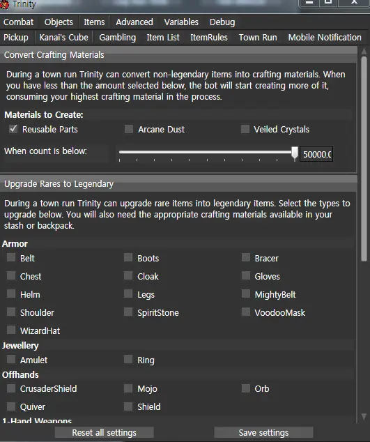Enable the Quiver offhand checkbox
Screen dimensions: 370x442
pos(11,406)
